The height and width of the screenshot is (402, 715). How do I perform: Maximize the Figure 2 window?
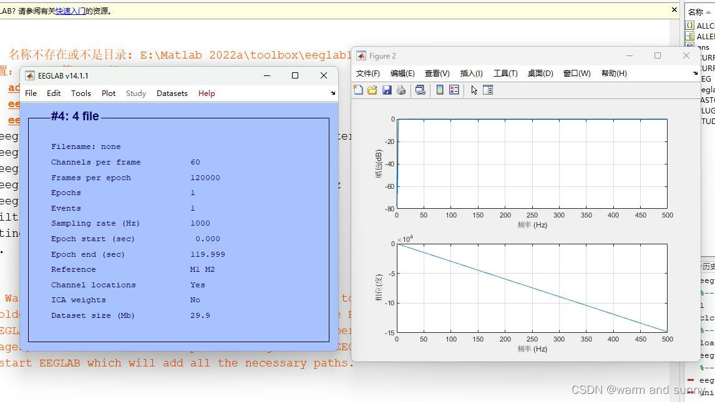click(x=658, y=55)
